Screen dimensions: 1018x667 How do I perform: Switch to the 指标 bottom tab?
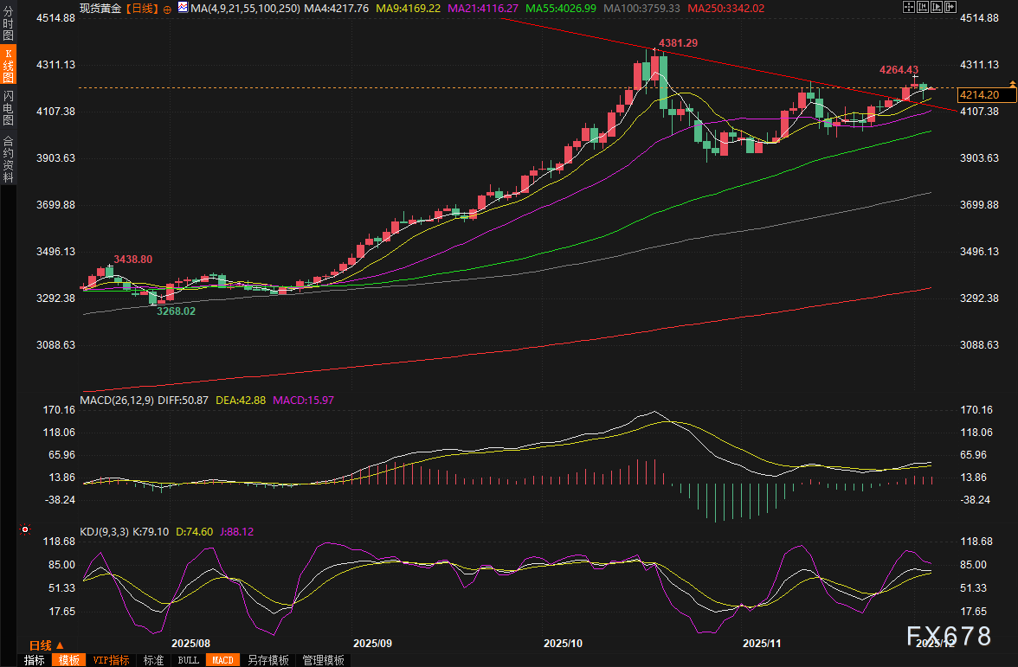(35, 660)
